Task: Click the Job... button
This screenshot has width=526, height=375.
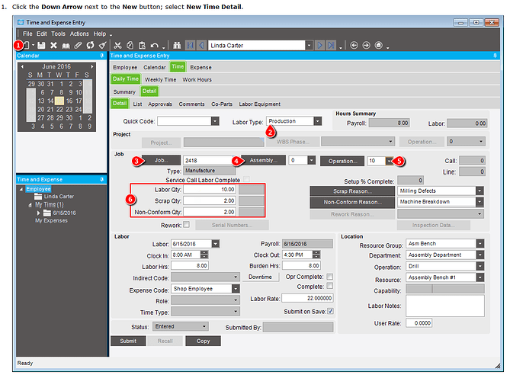Action: (x=161, y=160)
